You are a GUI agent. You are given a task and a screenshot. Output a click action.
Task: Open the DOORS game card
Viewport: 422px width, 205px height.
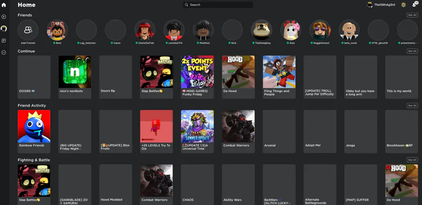click(34, 77)
